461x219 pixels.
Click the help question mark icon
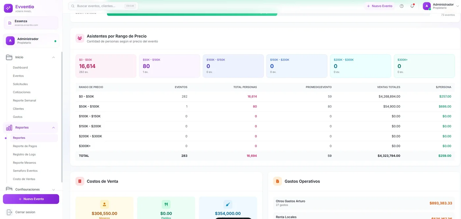[401, 6]
